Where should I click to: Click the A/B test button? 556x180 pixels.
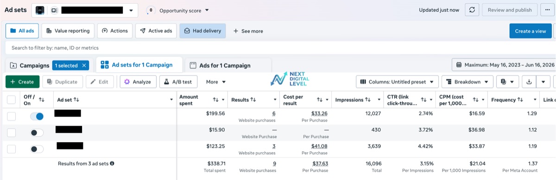click(178, 82)
